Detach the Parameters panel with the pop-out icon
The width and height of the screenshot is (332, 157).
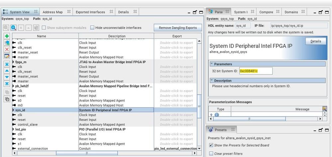coord(321,12)
